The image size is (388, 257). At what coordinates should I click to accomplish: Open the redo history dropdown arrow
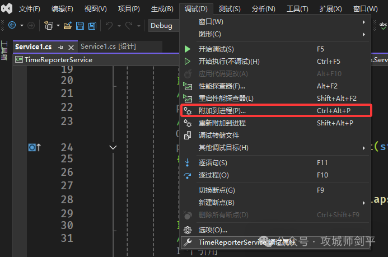point(139,26)
